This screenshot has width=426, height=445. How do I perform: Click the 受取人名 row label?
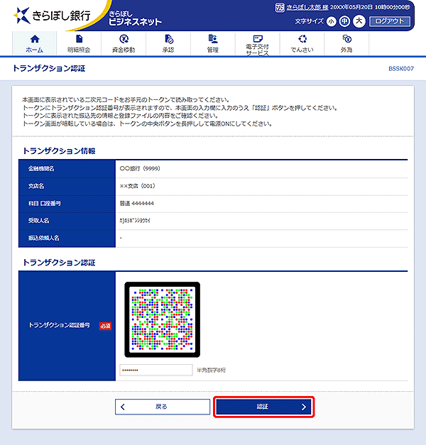click(x=38, y=221)
